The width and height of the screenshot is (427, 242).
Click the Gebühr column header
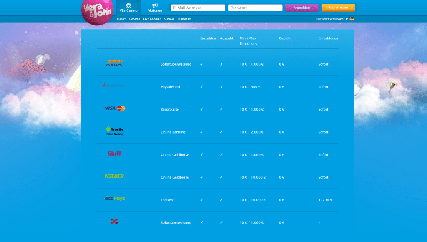[285, 38]
